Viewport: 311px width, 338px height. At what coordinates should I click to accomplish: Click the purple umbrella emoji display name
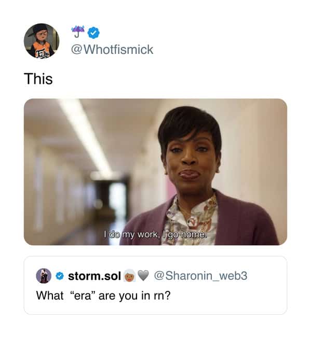click(x=78, y=32)
